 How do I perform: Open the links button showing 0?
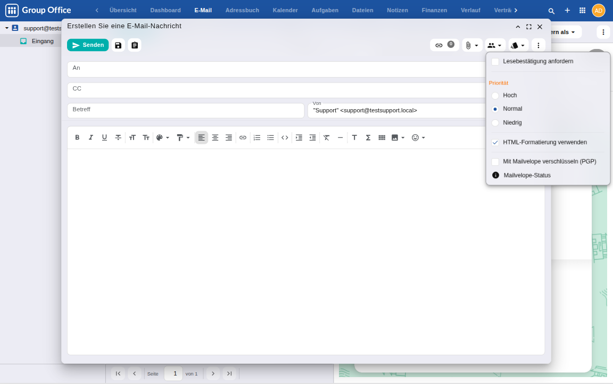444,45
